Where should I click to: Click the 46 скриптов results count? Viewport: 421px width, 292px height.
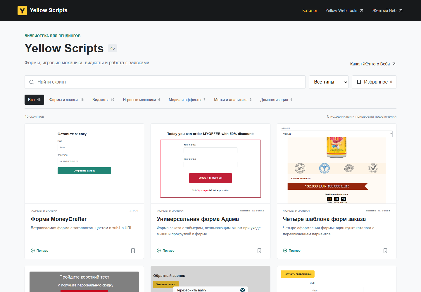click(34, 117)
